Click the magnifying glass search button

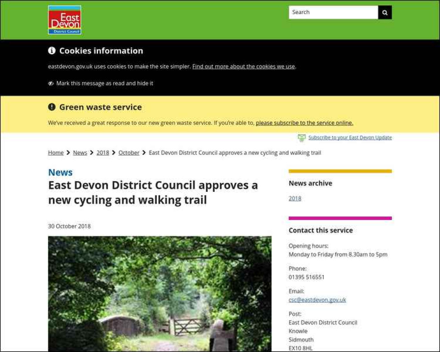(385, 12)
